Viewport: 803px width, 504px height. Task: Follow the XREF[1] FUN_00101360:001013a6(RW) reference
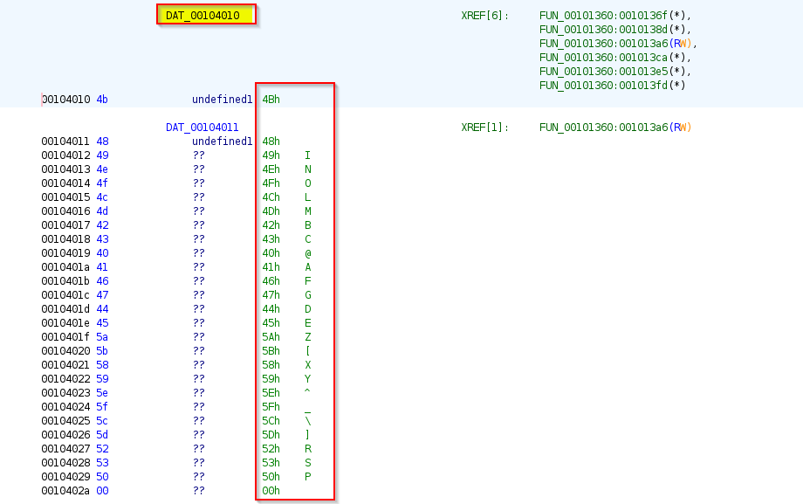(615, 128)
